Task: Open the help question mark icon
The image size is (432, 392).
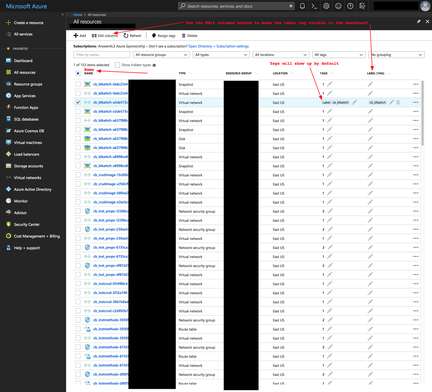Action: (x=350, y=6)
